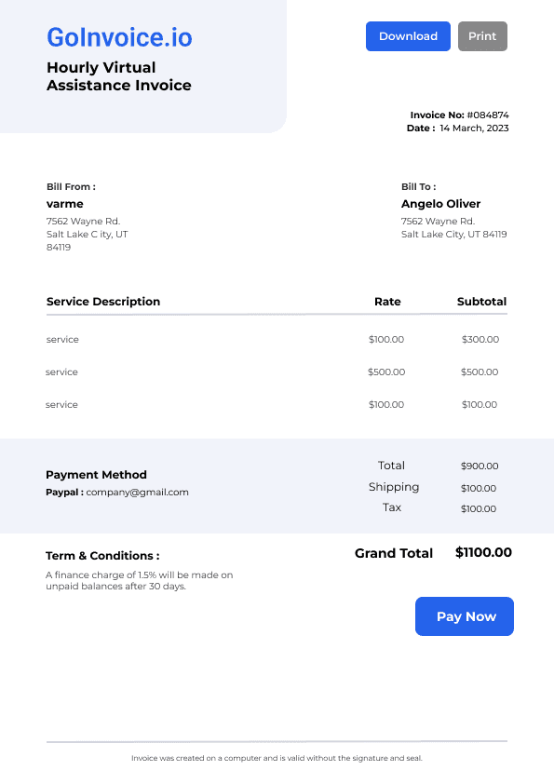Select the Paypal email company@gmail.com
The width and height of the screenshot is (554, 784).
[x=137, y=492]
